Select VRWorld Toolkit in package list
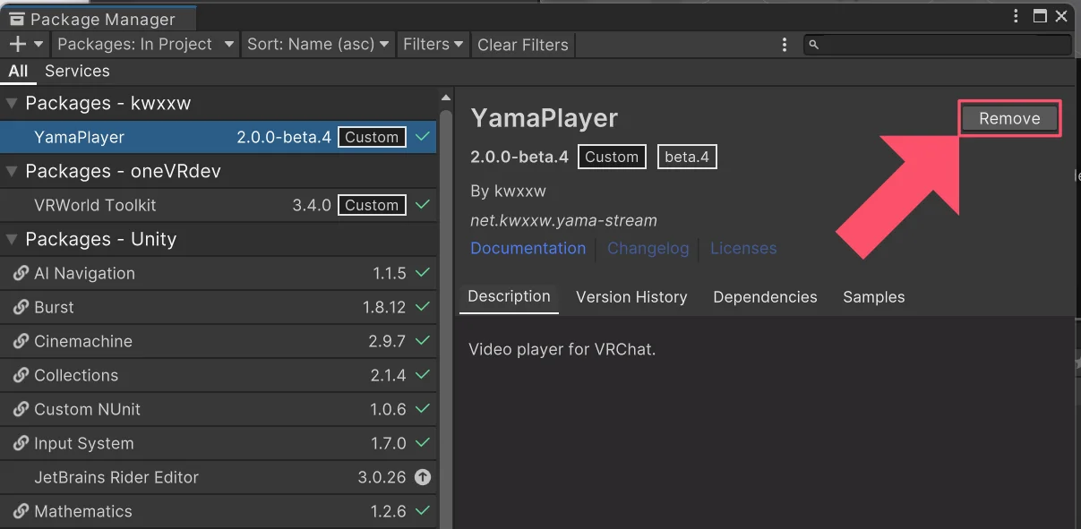This screenshot has height=529, width=1081. [x=95, y=205]
